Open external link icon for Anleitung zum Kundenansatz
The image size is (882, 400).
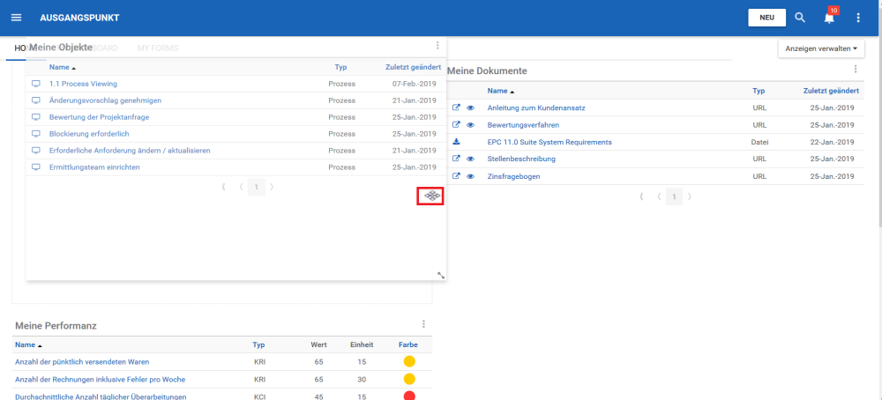pos(456,107)
